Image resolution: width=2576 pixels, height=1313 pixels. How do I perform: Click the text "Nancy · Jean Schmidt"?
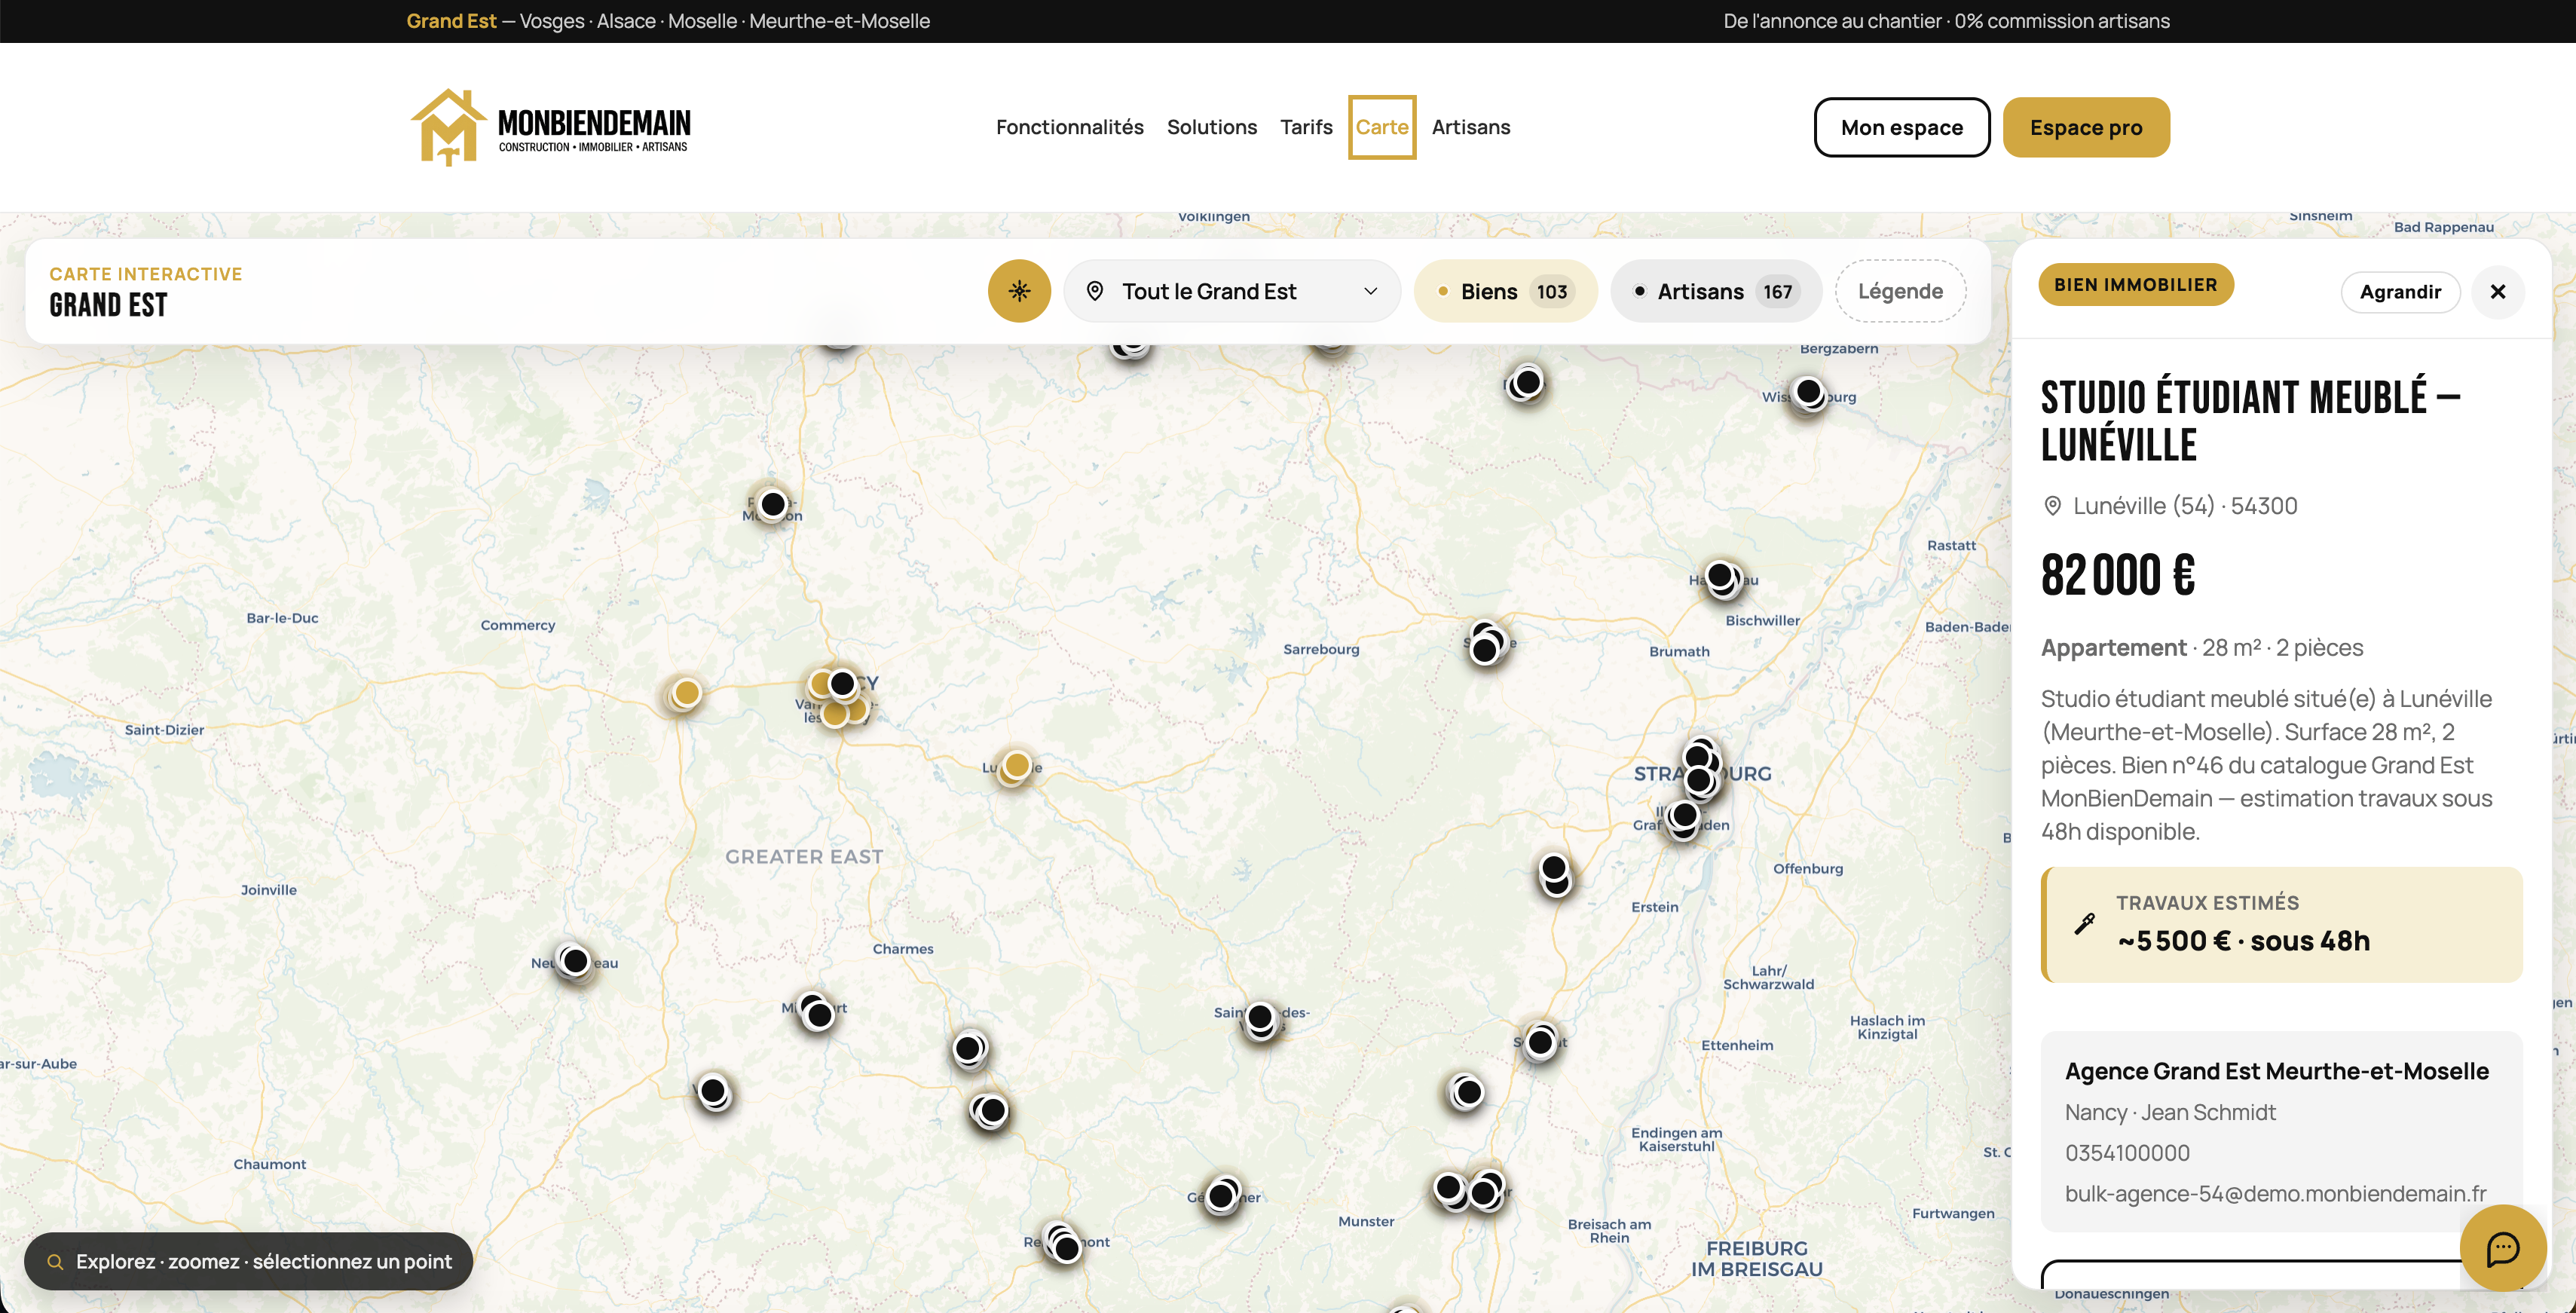coord(2170,1112)
